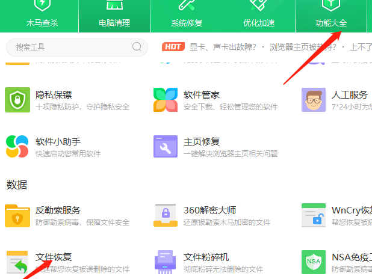This screenshot has height=279, width=372.
Task: Click the 隐私保镖 title
Action: point(54,95)
